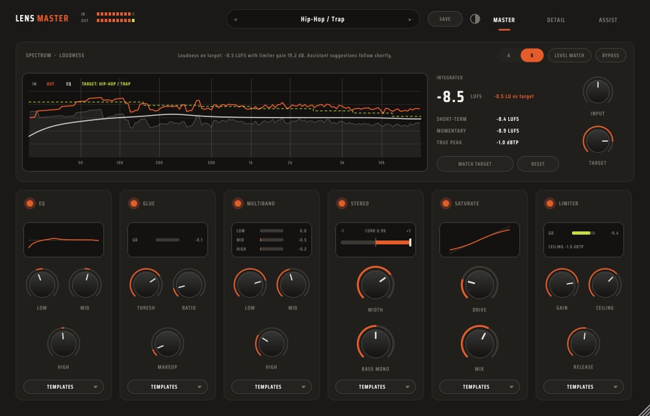The image size is (650, 416).
Task: Open the Glue Templates dropdown
Action: point(168,387)
